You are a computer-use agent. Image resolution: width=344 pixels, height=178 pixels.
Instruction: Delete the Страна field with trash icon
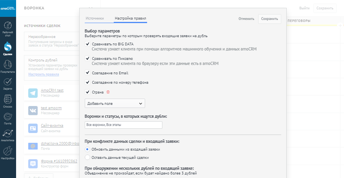108,92
